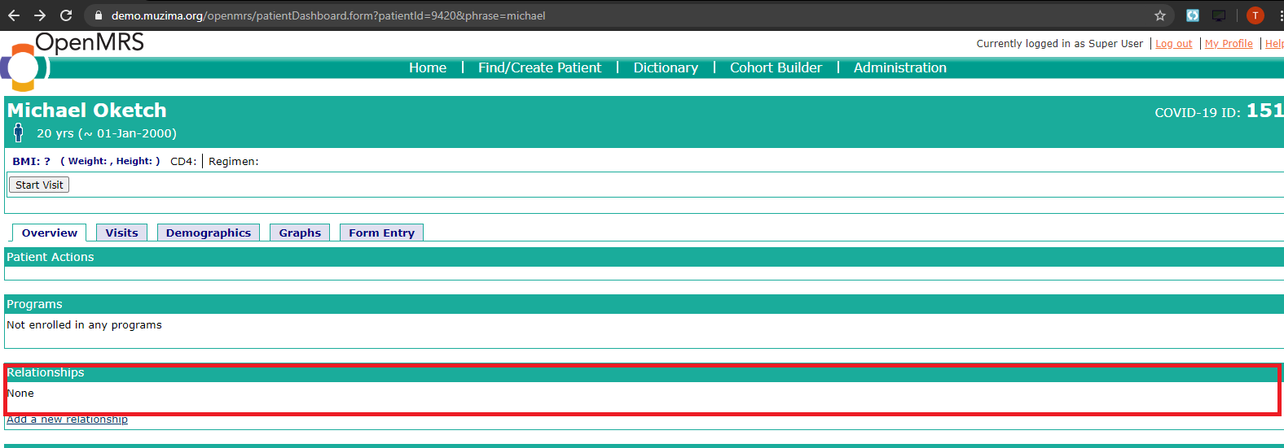Open the My Profile link
This screenshot has width=1284, height=448.
click(1229, 44)
